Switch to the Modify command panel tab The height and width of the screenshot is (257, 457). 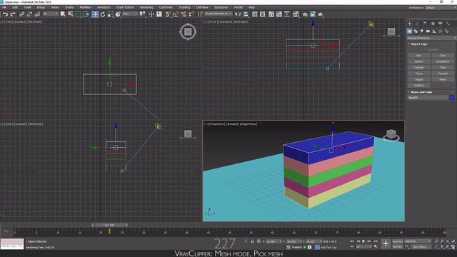pos(417,24)
